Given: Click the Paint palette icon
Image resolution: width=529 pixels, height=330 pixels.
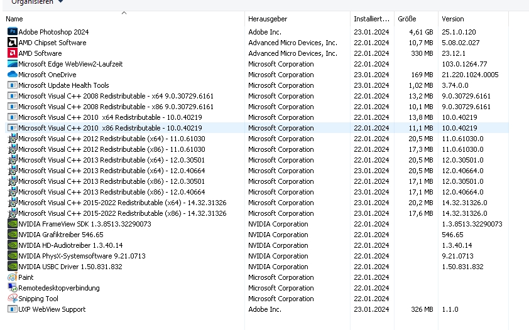Looking at the screenshot, I should tap(12, 277).
